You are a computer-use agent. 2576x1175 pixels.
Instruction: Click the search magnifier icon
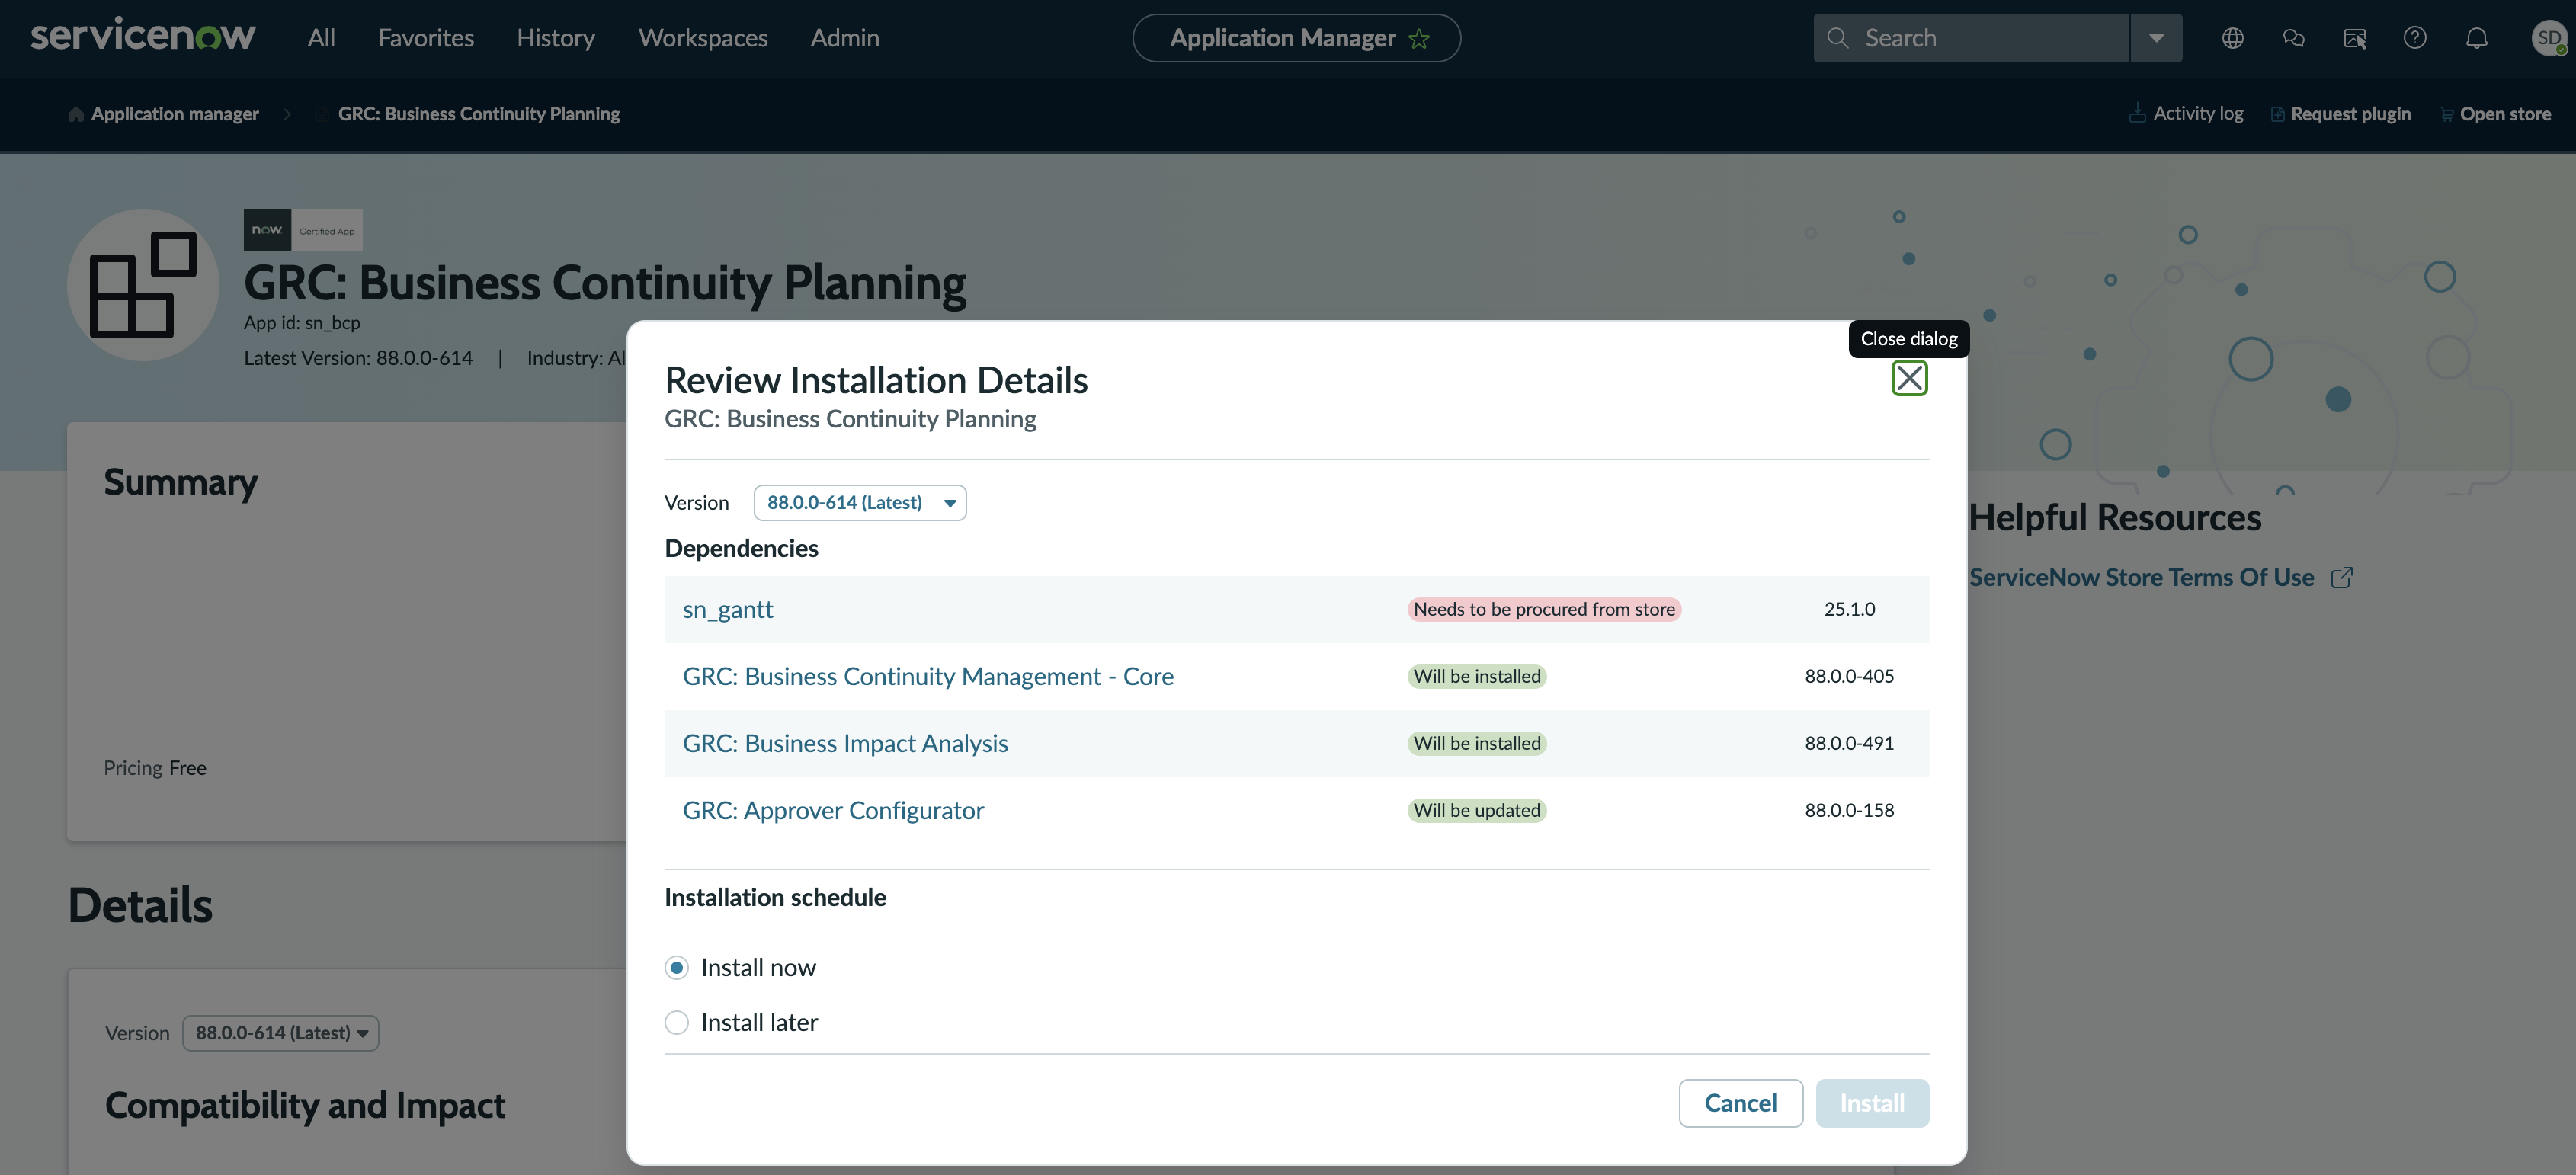click(x=1837, y=38)
